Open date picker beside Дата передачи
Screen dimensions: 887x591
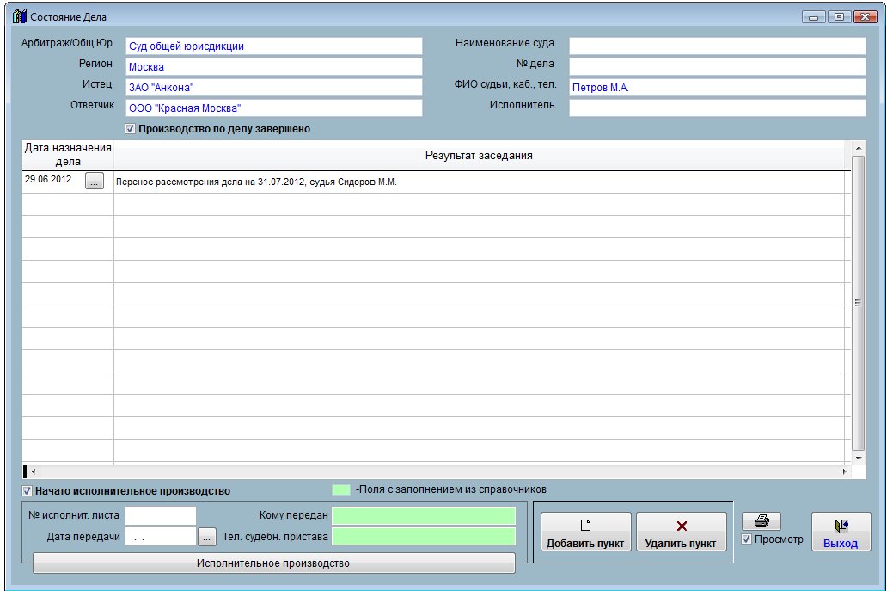(206, 537)
